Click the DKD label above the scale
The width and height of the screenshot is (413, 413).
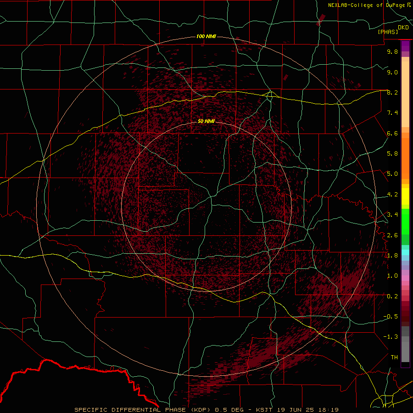coord(403,28)
